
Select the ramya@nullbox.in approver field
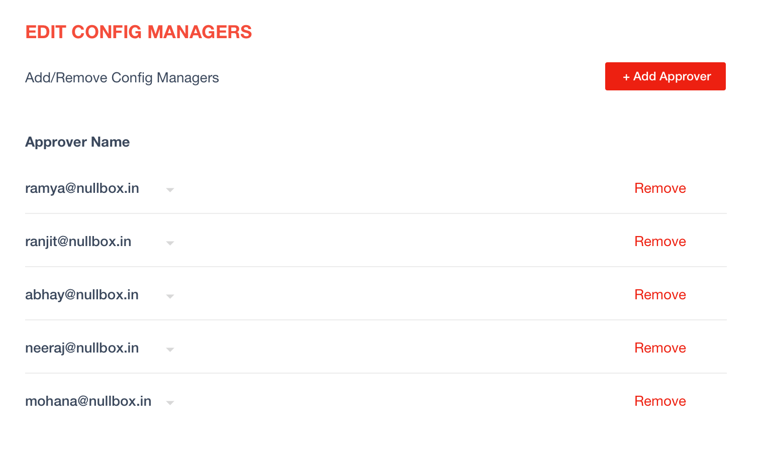point(101,188)
